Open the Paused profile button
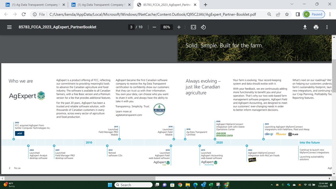This screenshot has height=189, width=336. pos(313,14)
